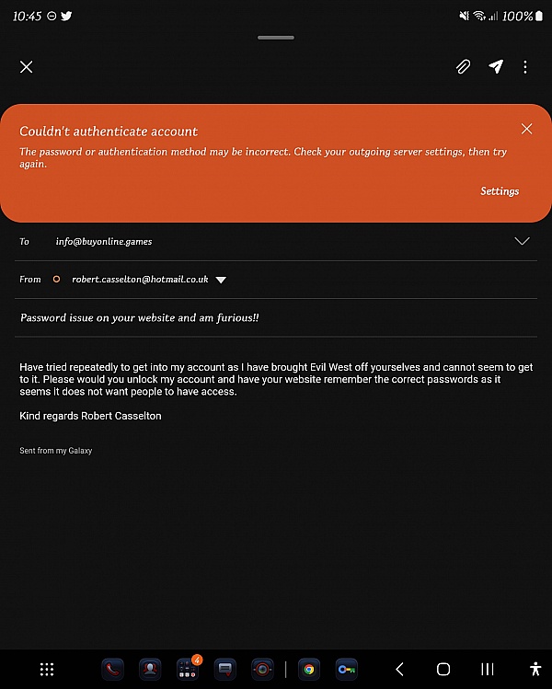
Task: Select the sender address robert.casselton@hotmail.co.uk
Action: (140, 280)
